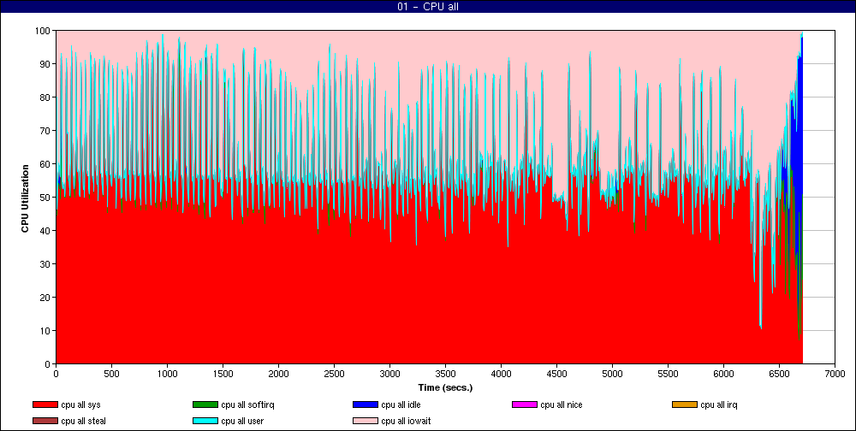This screenshot has height=431, width=856.
Task: Select the 'cpu all user' legend label
Action: 242,422
